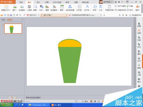The height and width of the screenshot is (107, 143).
Task: Expand the Table (表格) dropdown arrow
Action: click(64, 10)
